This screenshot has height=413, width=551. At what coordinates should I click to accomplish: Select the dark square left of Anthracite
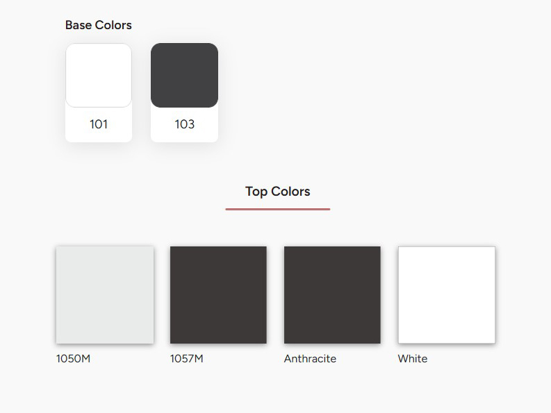218,294
